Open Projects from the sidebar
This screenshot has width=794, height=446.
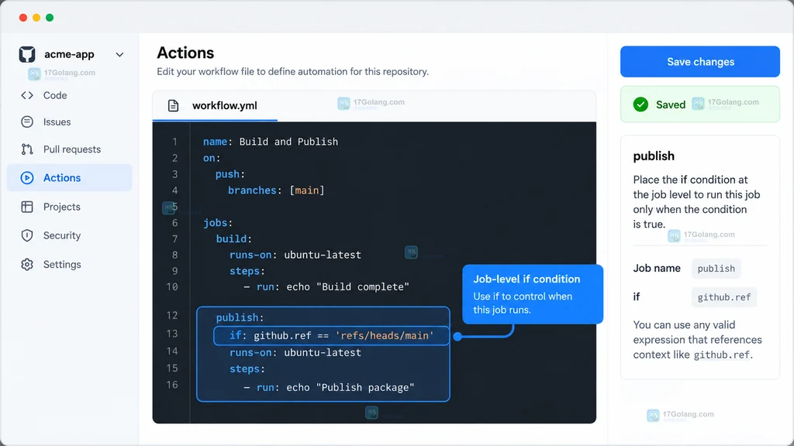tap(62, 207)
